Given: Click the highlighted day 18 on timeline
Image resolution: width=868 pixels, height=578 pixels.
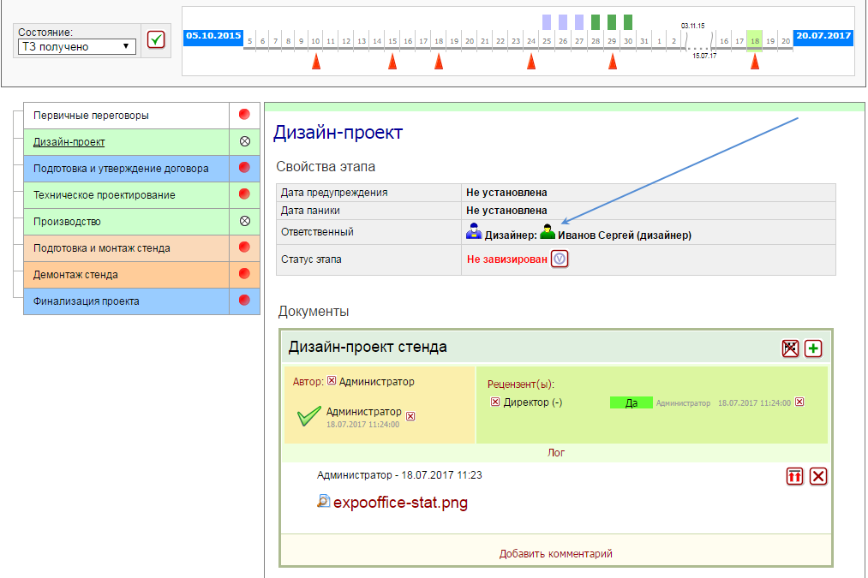Looking at the screenshot, I should click(x=754, y=40).
